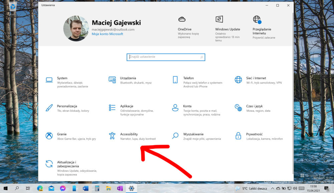Select the Konta person icon
This screenshot has width=334, height=193.
(x=175, y=108)
